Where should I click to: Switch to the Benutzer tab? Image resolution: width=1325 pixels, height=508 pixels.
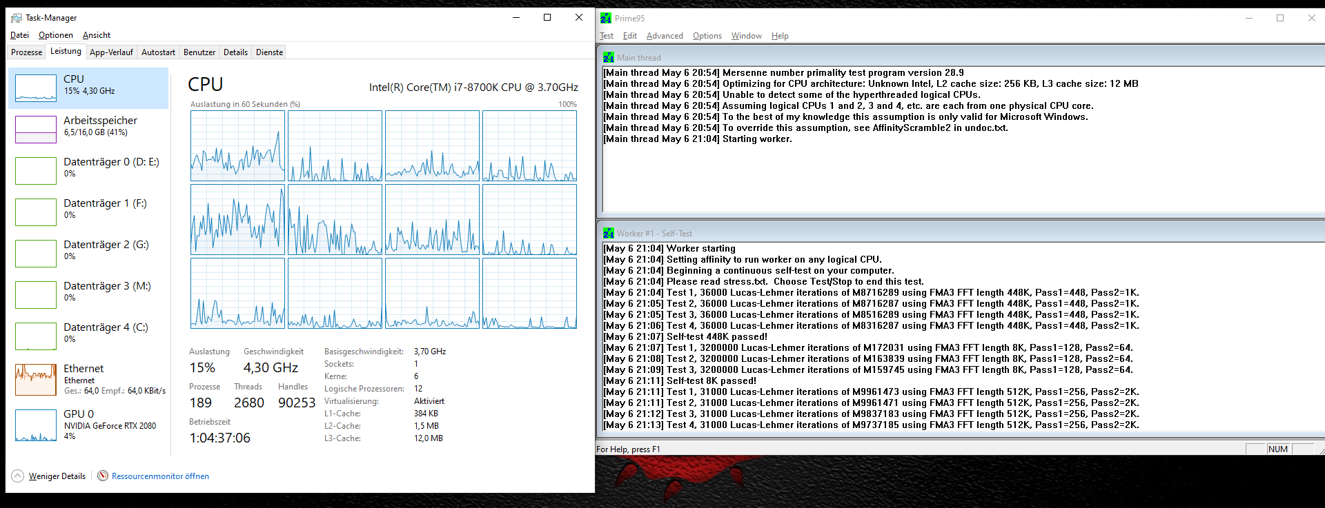point(199,52)
